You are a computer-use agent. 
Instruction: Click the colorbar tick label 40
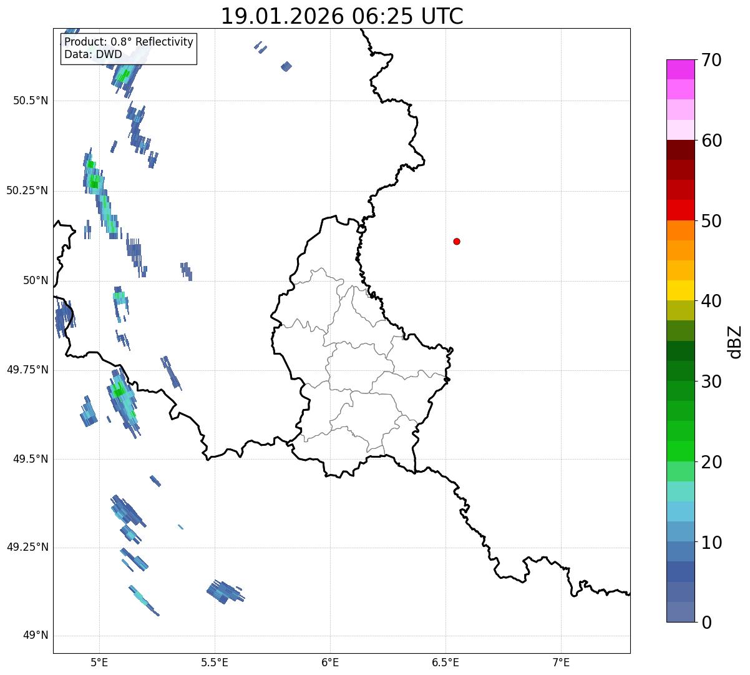point(711,301)
